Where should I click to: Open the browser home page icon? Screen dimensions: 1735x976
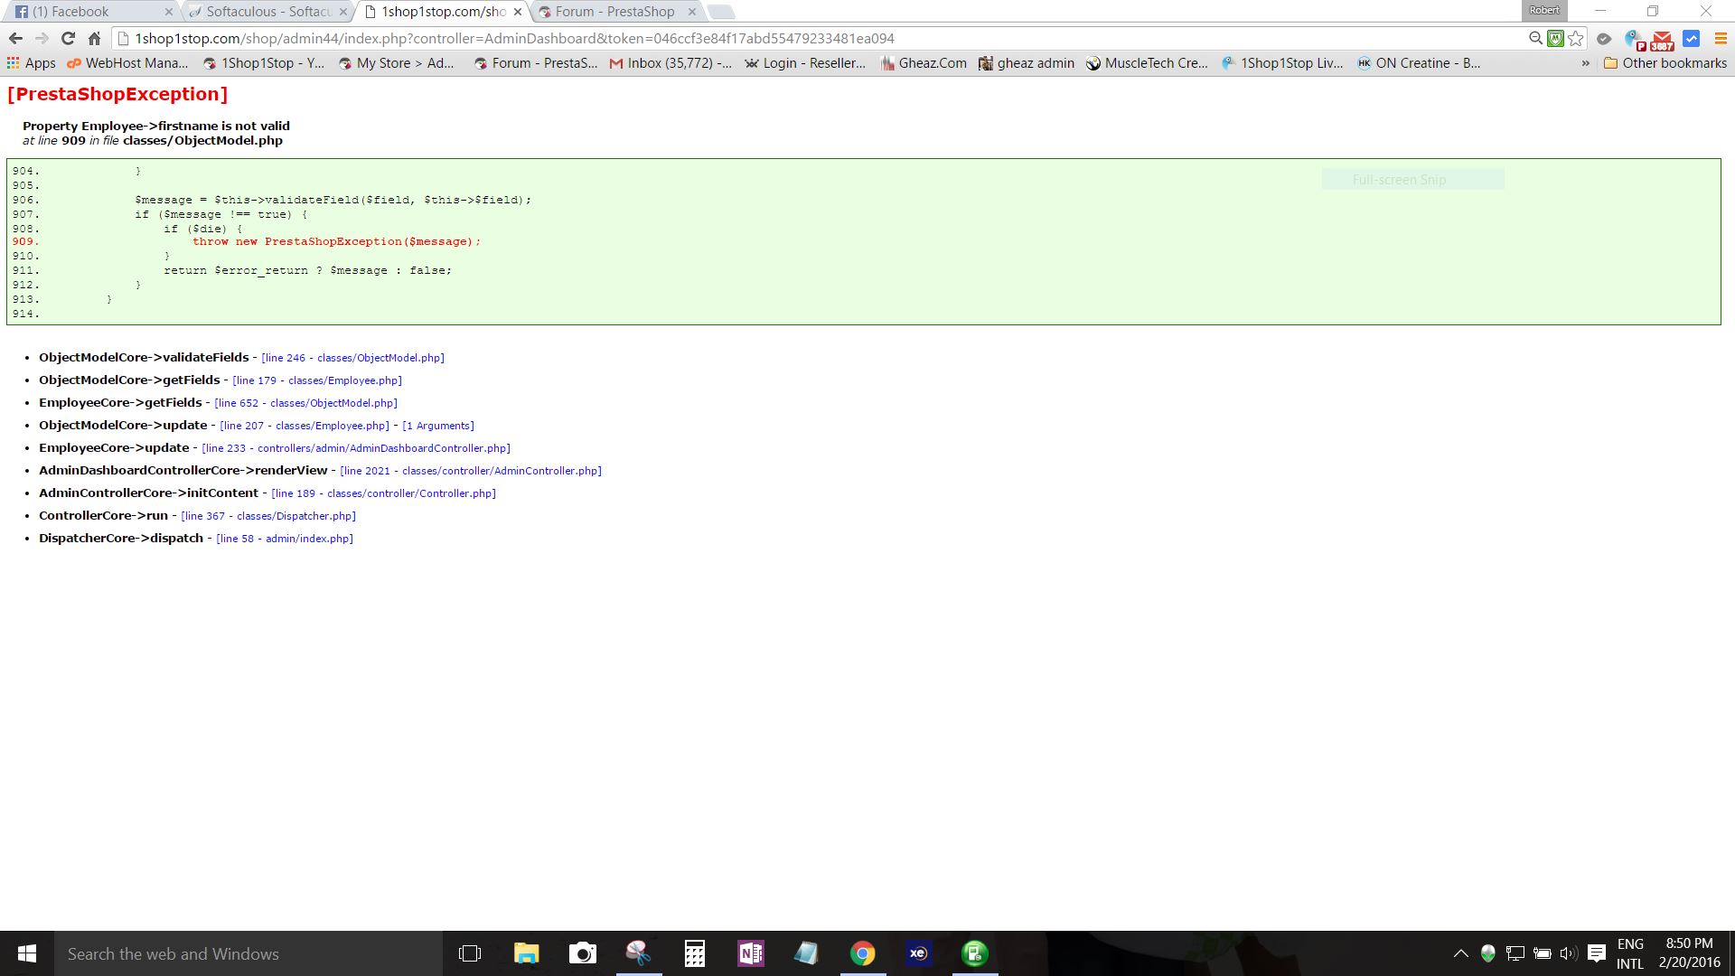pyautogui.click(x=94, y=39)
